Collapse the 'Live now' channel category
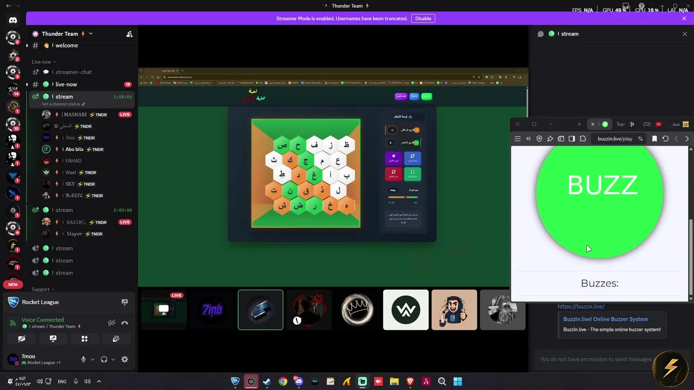The width and height of the screenshot is (694, 390). (x=43, y=62)
